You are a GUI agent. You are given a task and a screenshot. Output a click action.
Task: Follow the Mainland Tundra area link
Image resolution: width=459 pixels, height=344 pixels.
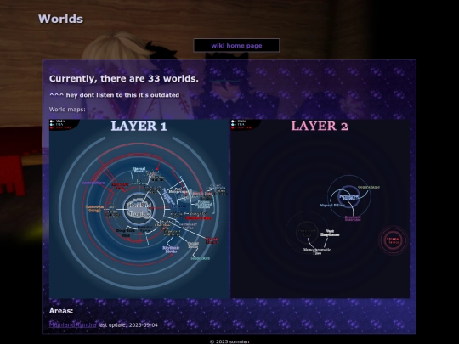point(72,325)
